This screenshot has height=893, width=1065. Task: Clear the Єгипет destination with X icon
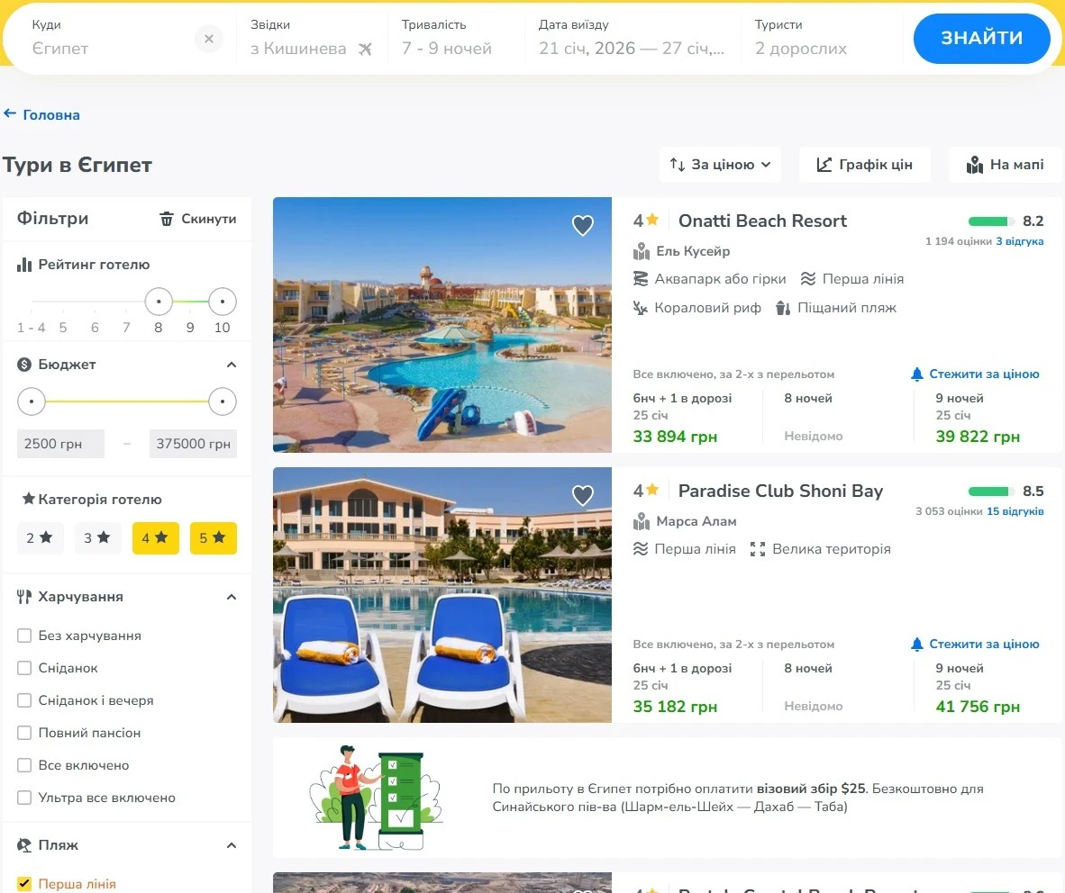click(x=209, y=39)
